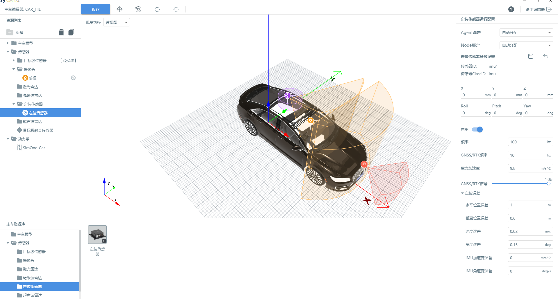This screenshot has height=299, width=558.
Task: Click the orange camera marker on car
Action: [311, 120]
